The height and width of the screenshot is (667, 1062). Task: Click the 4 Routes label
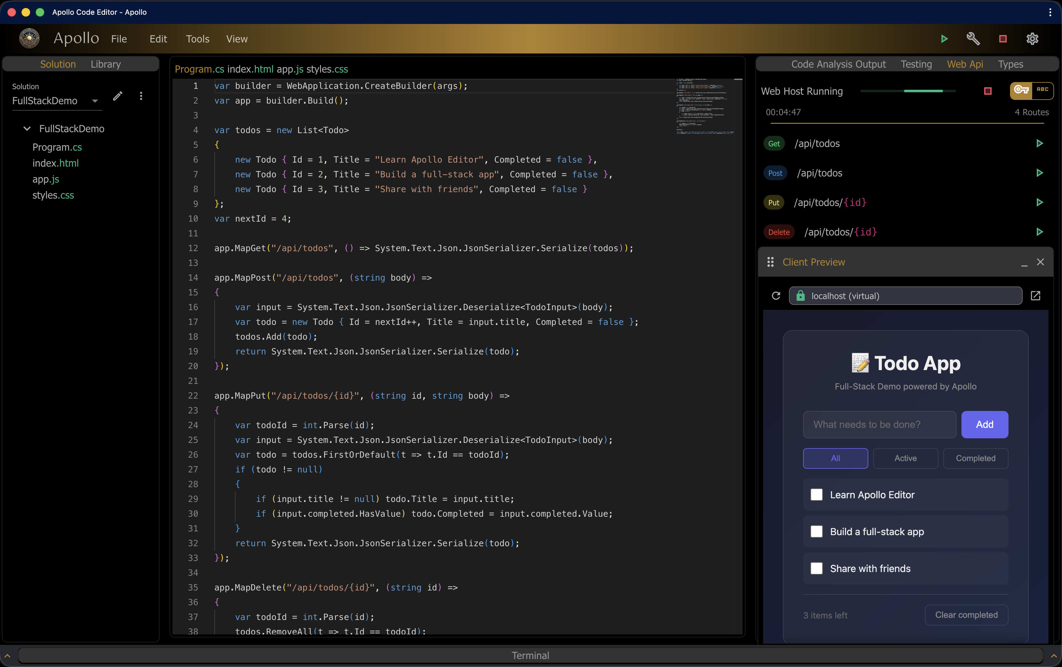(x=1032, y=112)
